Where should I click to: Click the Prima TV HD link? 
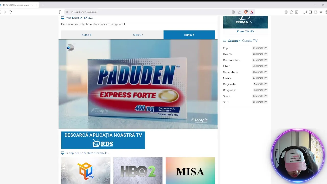click(245, 31)
